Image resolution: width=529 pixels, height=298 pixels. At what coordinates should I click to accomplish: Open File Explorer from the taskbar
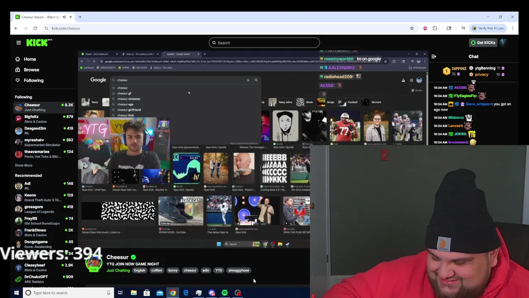(133, 293)
